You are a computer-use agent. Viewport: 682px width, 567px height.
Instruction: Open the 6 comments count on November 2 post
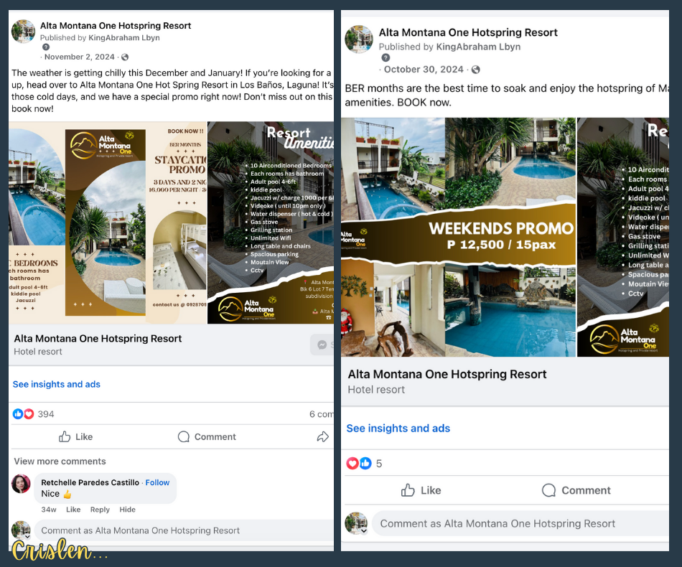tap(322, 414)
